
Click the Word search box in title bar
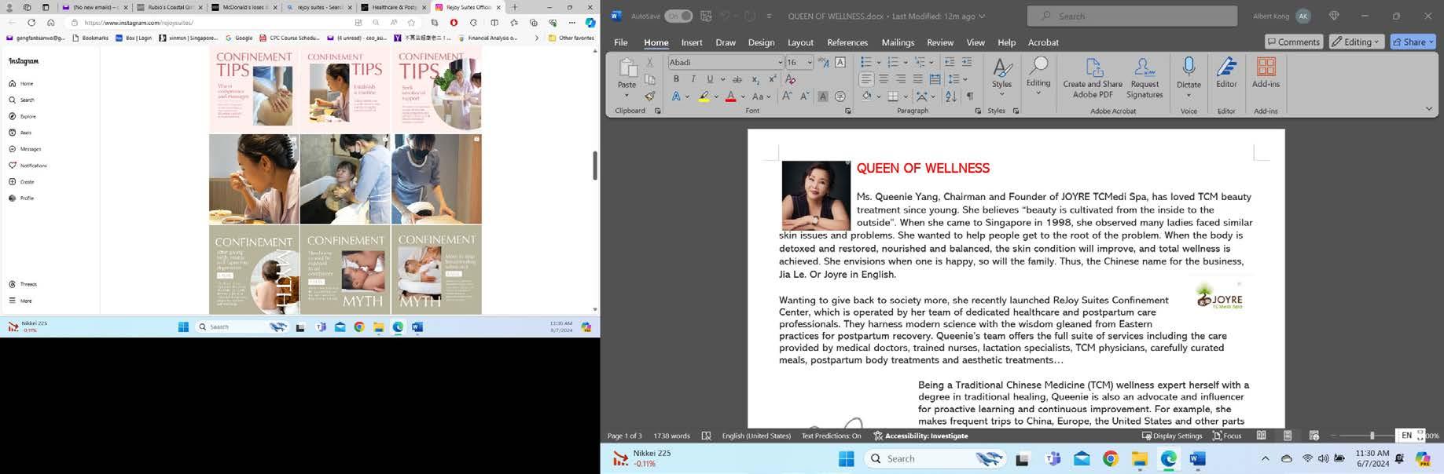point(1132,16)
